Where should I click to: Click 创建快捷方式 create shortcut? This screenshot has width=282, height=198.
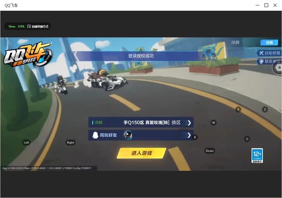tap(38, 26)
